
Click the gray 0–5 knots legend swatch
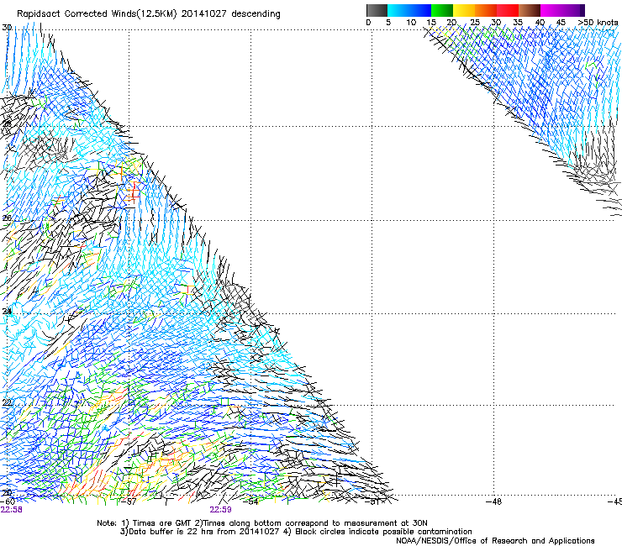377,10
